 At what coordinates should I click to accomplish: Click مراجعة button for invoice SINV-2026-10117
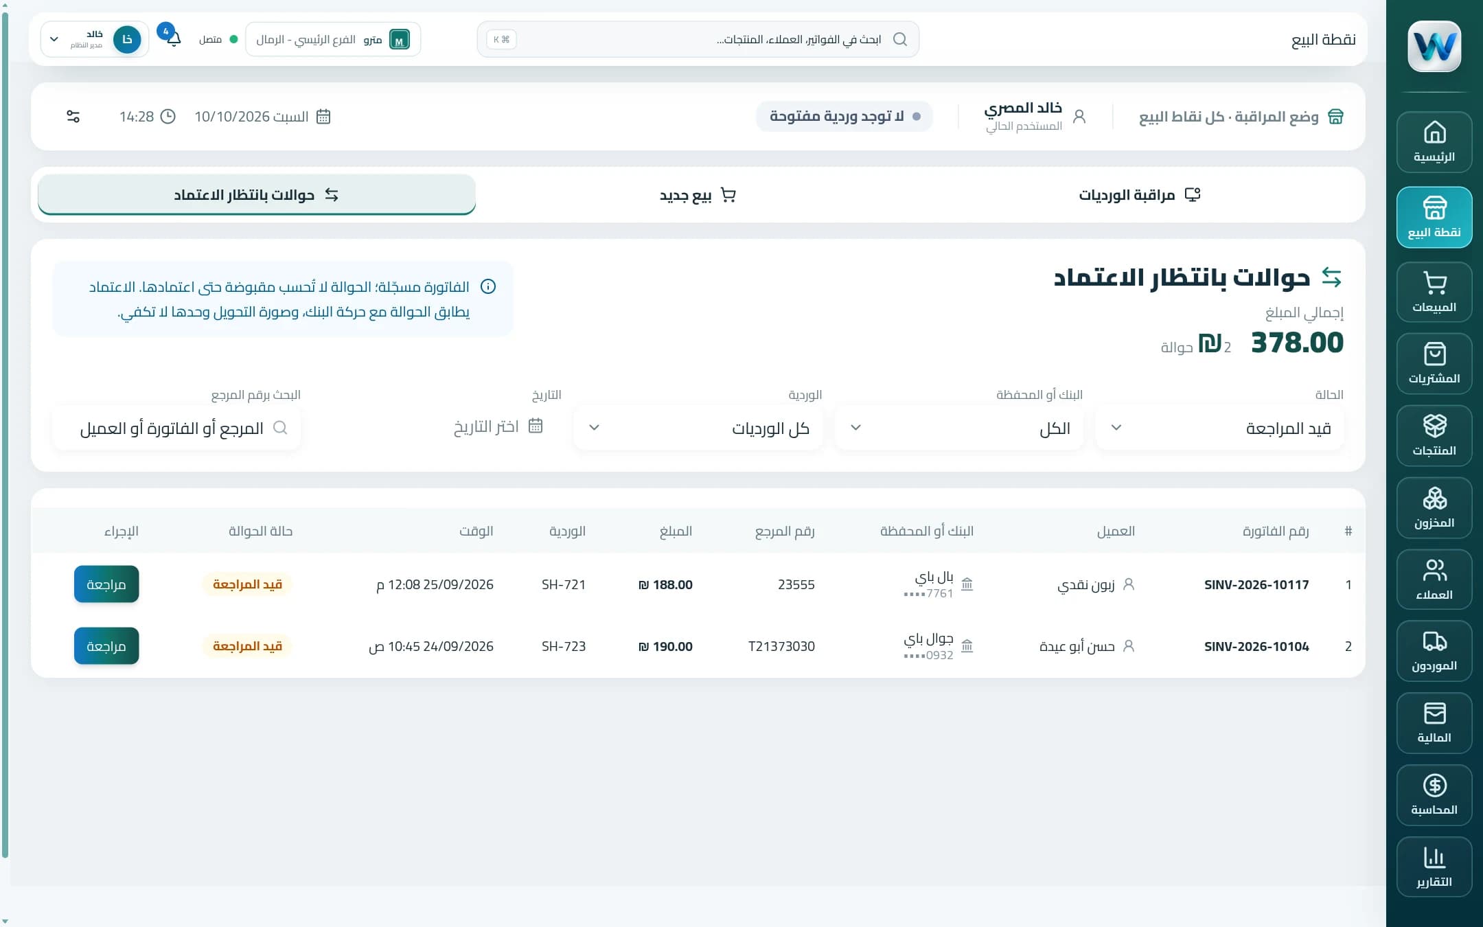tap(106, 584)
